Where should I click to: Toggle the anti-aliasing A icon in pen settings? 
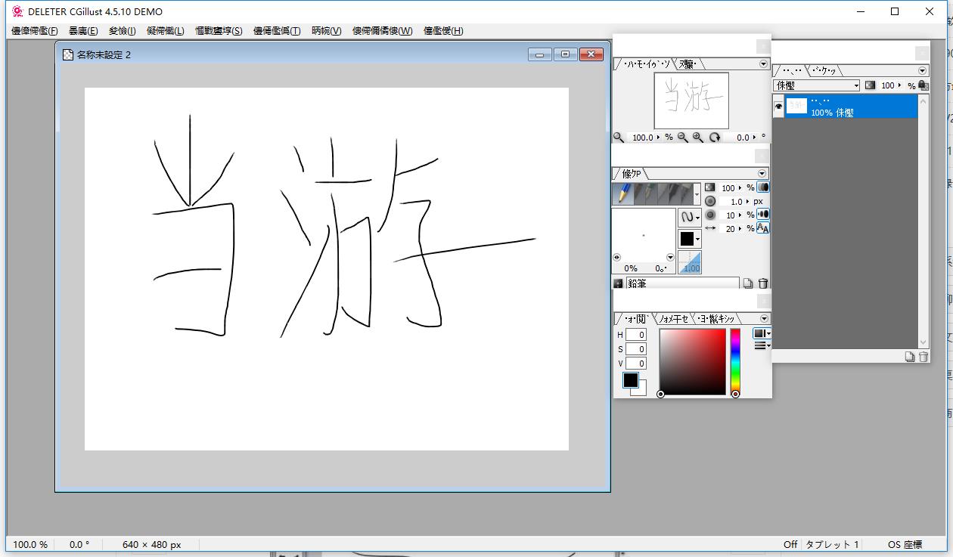[x=764, y=229]
